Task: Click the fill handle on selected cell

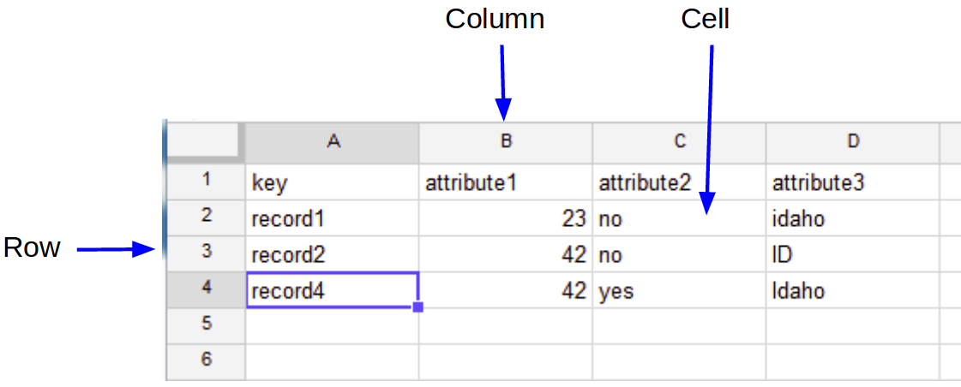Action: coord(418,307)
